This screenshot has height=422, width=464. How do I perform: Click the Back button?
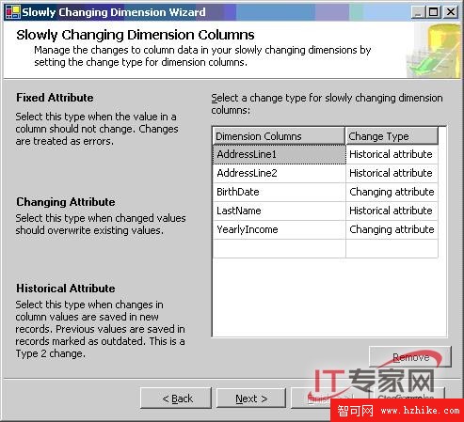176,399
